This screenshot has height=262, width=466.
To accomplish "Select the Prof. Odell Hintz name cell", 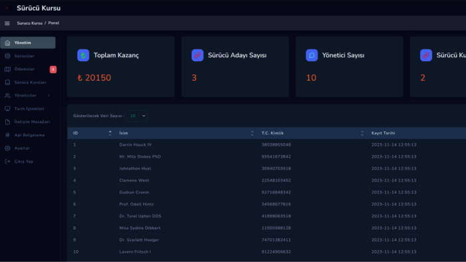I will [136, 204].
